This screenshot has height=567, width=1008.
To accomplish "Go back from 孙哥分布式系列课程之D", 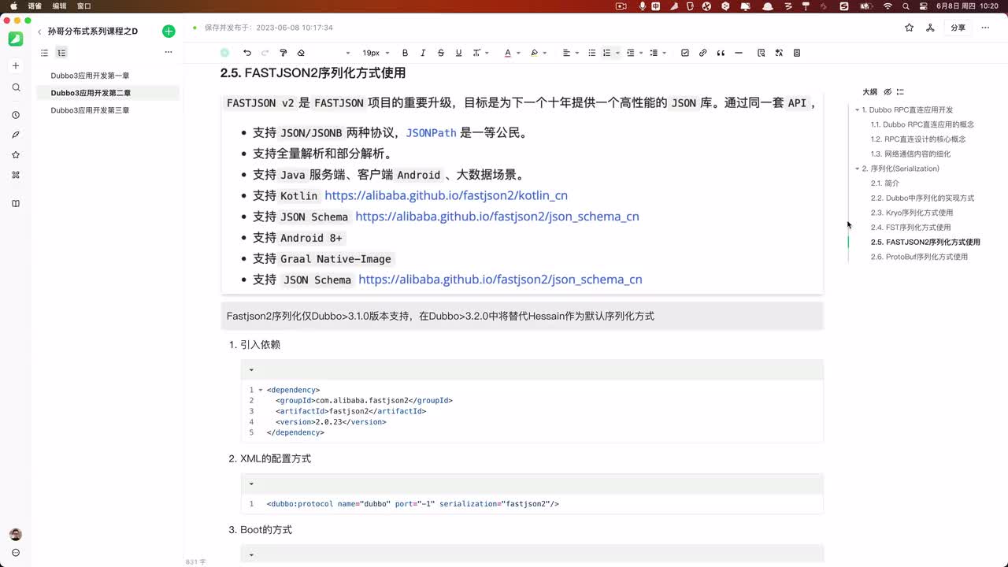I will 39,31.
